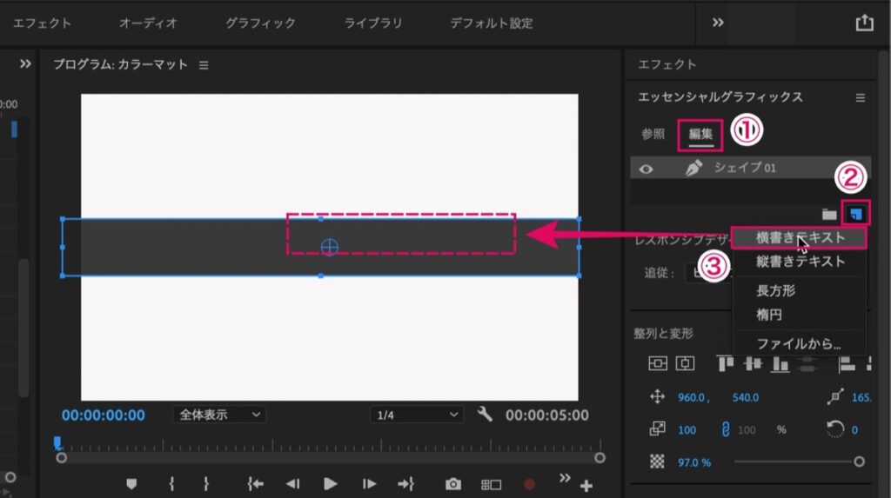Switch to the 参照 tab
Viewport: 891px width, 498px height.
coord(653,134)
